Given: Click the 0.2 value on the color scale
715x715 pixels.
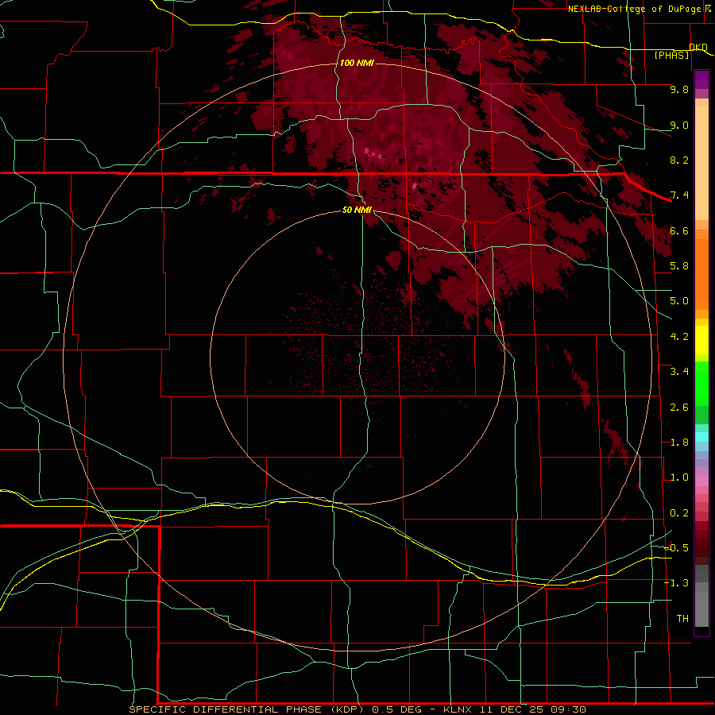Looking at the screenshot, I should tap(679, 513).
